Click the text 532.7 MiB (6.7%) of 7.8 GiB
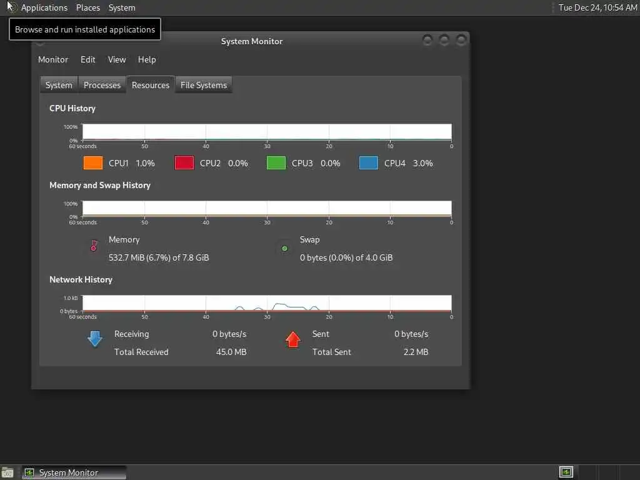This screenshot has height=480, width=640. point(159,257)
